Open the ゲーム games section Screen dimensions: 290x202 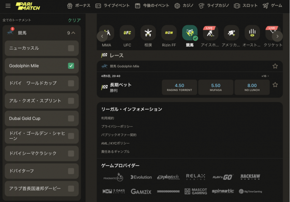[x=273, y=6]
